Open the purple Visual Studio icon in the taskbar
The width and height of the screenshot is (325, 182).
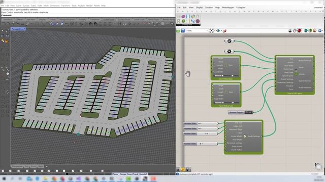click(79, 178)
